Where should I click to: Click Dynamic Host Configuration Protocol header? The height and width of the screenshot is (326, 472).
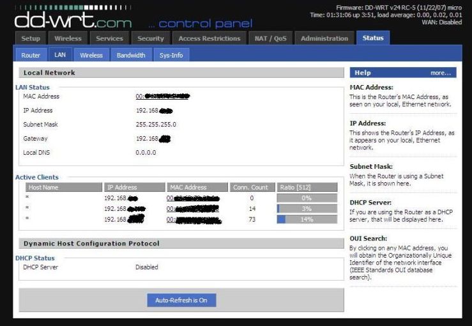[181, 243]
